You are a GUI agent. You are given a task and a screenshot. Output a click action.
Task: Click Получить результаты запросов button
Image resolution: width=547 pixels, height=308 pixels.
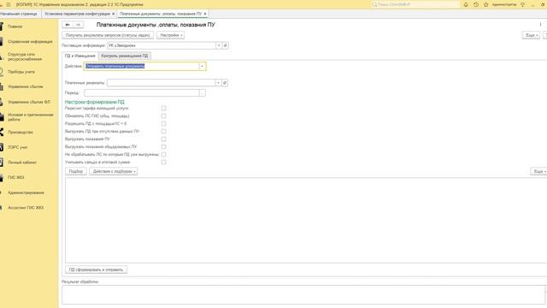pyautogui.click(x=108, y=35)
